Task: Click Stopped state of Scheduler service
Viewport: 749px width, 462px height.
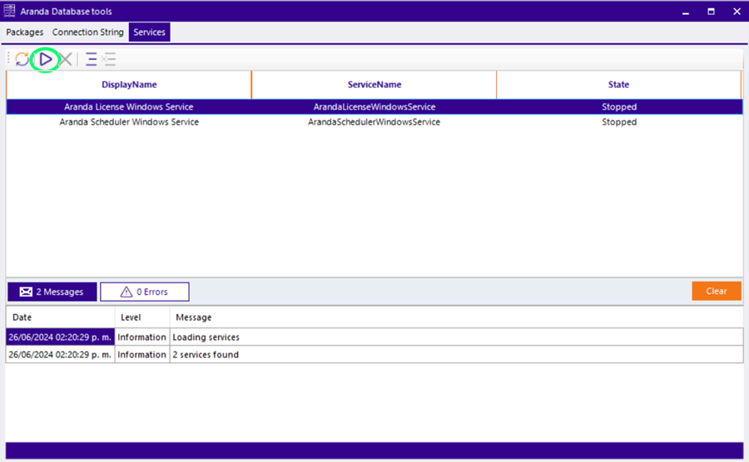Action: pyautogui.click(x=619, y=122)
